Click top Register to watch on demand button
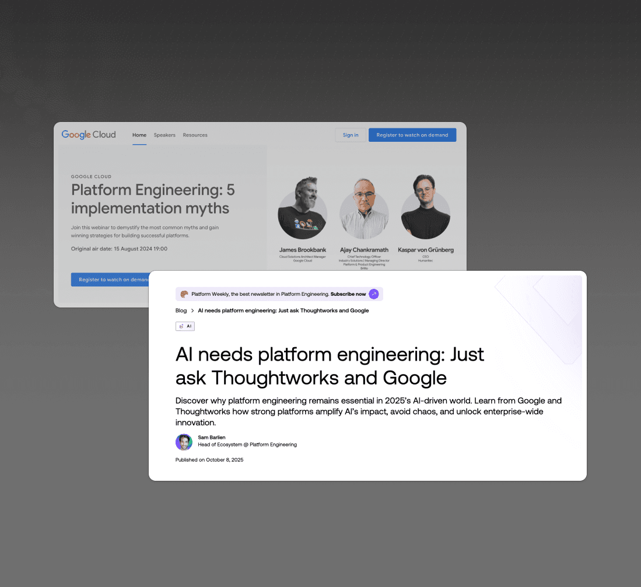The height and width of the screenshot is (587, 641). pyautogui.click(x=412, y=135)
